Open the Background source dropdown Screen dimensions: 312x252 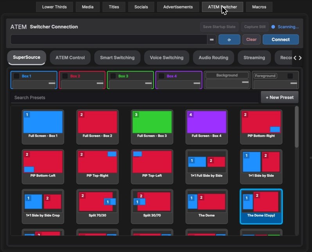click(x=227, y=83)
